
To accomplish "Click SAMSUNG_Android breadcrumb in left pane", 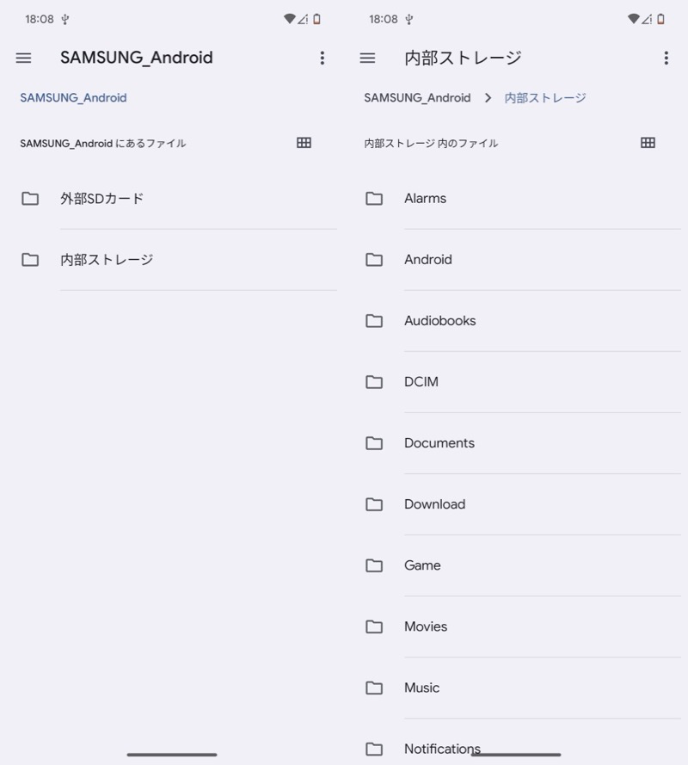I will coord(73,98).
